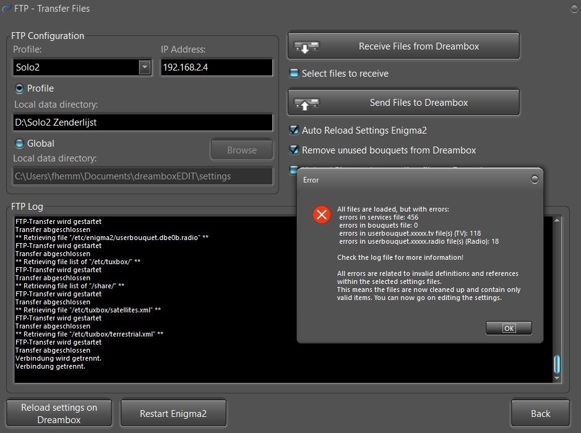The image size is (581, 433).
Task: Click log line 'Verbindung wird getrennt.'
Action: pos(58,358)
